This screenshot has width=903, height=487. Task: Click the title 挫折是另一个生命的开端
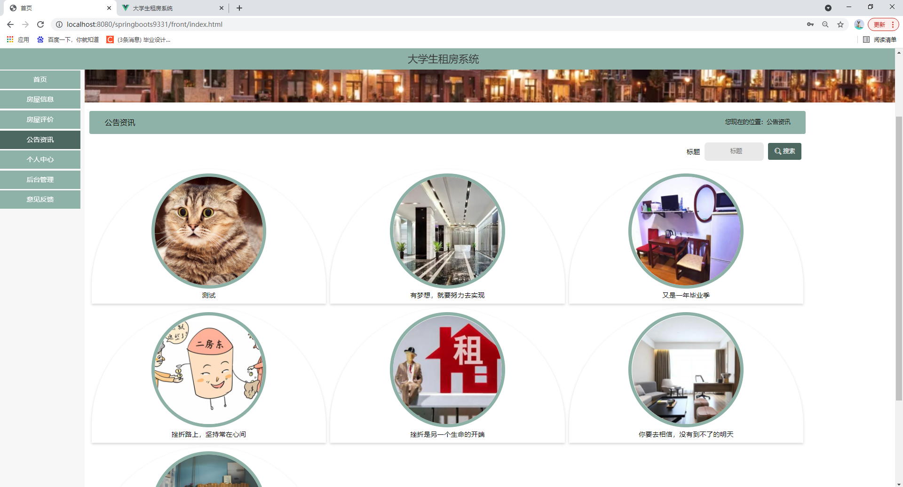(x=447, y=434)
